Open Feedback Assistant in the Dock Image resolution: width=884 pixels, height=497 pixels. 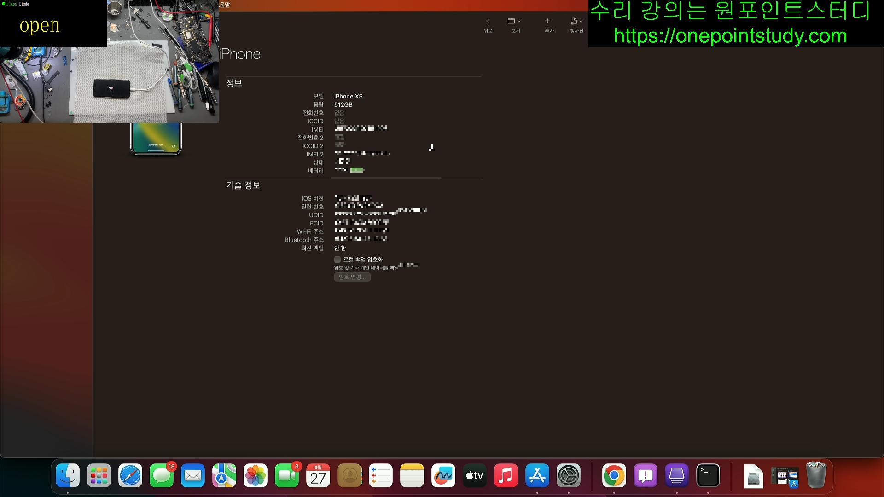[645, 476]
